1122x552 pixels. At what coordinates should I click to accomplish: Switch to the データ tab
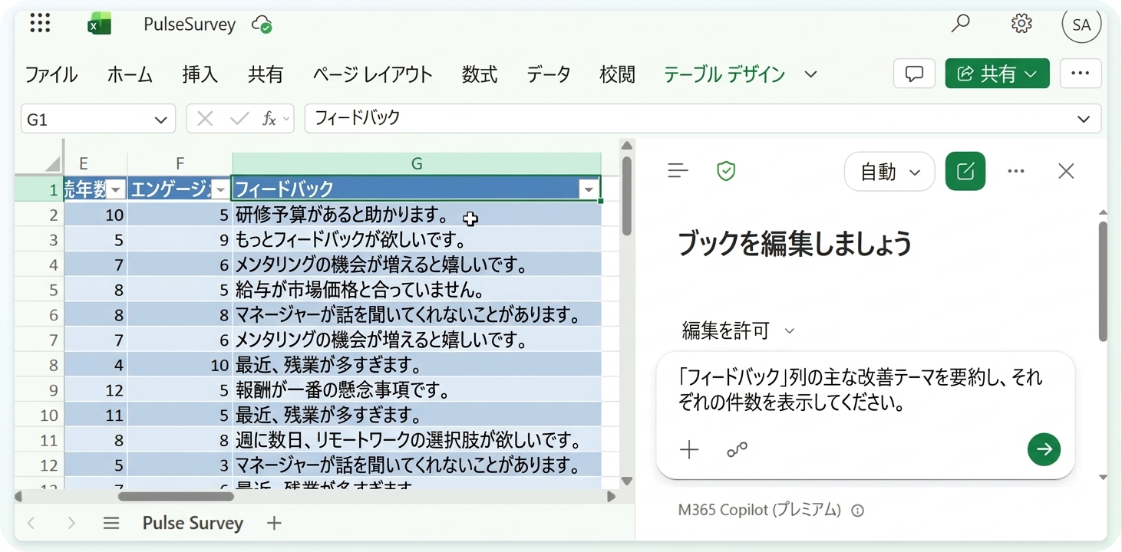[549, 74]
